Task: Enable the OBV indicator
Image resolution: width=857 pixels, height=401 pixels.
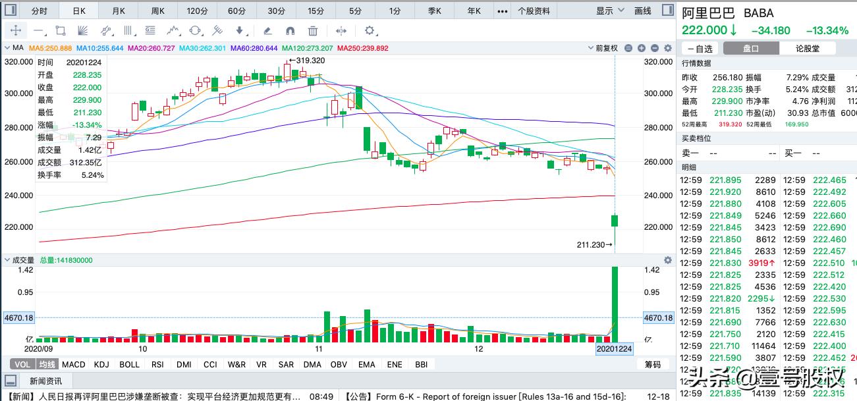Action: point(339,364)
